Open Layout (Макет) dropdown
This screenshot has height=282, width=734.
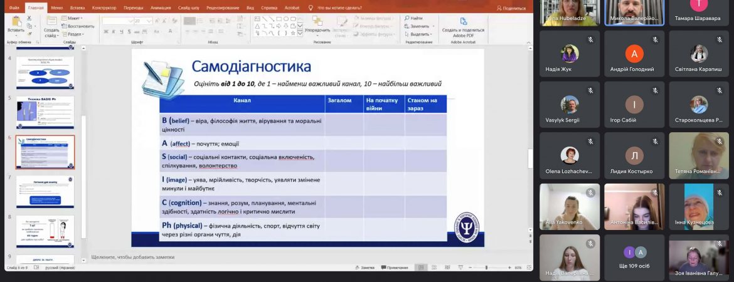(x=73, y=18)
